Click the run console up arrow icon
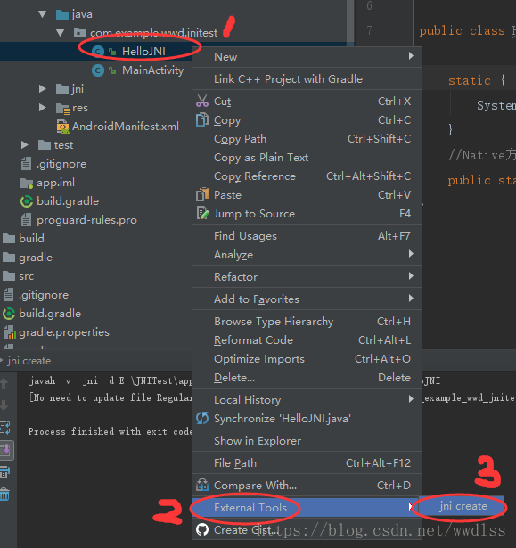The width and height of the screenshot is (516, 548). [x=4, y=384]
